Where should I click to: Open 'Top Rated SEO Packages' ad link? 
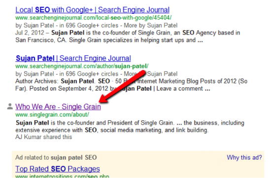click(58, 169)
